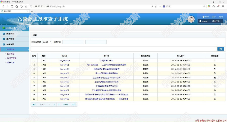
Task: Go to page 2 of results
Action: click(x=54, y=104)
